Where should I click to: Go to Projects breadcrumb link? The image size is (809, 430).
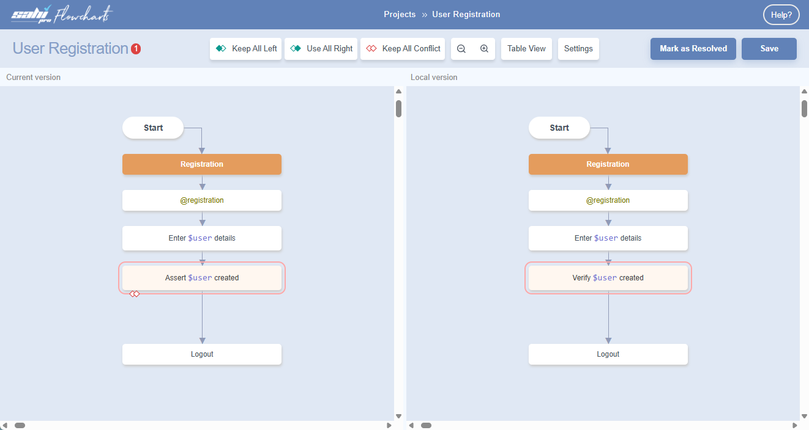(x=400, y=15)
